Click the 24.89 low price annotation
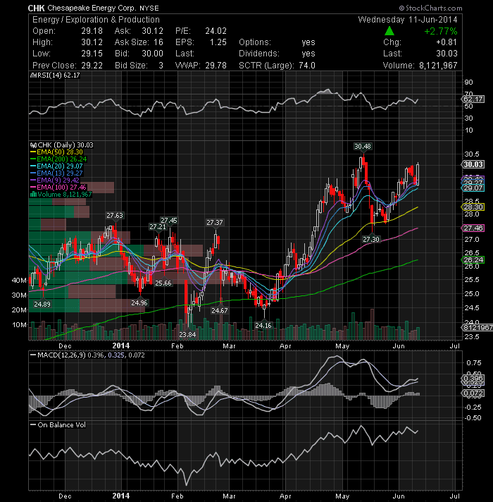Viewport: 493px width, 502px height. 42,304
